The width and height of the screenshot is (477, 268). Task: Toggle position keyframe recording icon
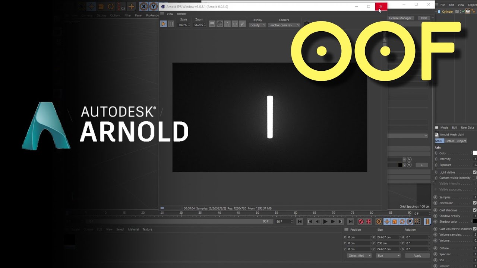tap(387, 221)
